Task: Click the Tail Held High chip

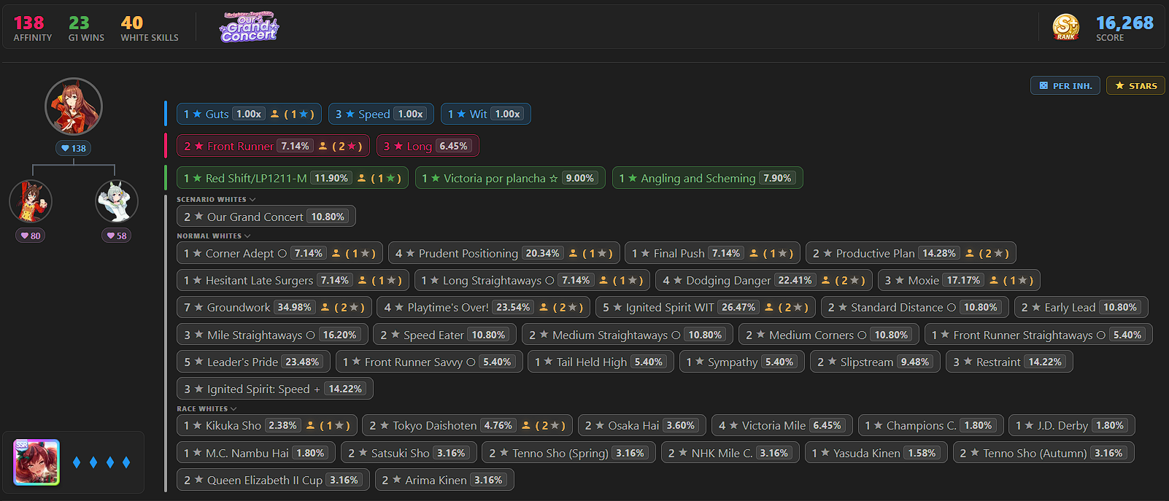Action: tap(601, 362)
